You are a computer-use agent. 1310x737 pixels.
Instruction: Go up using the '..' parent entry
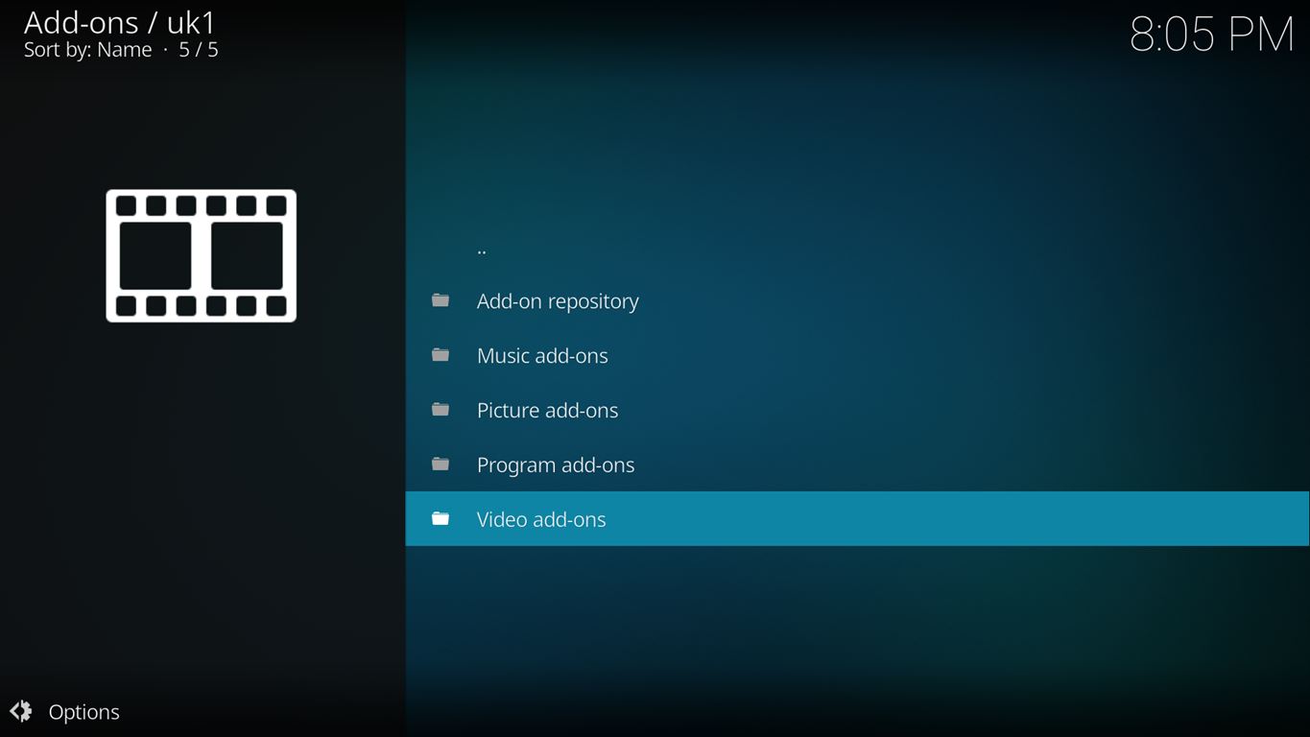482,250
